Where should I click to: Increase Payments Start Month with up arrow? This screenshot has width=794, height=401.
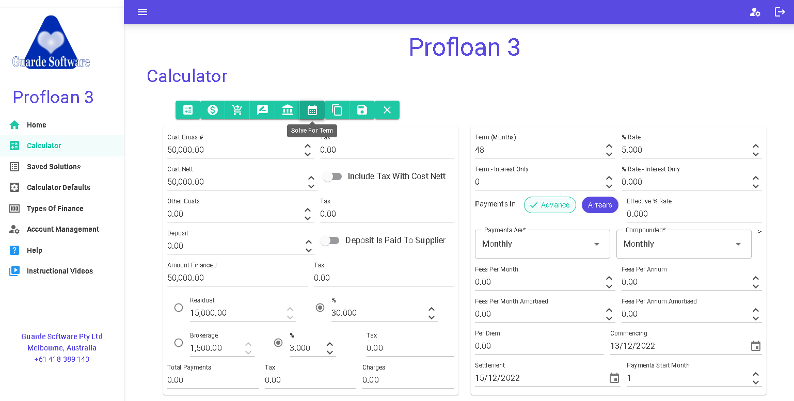click(x=756, y=375)
